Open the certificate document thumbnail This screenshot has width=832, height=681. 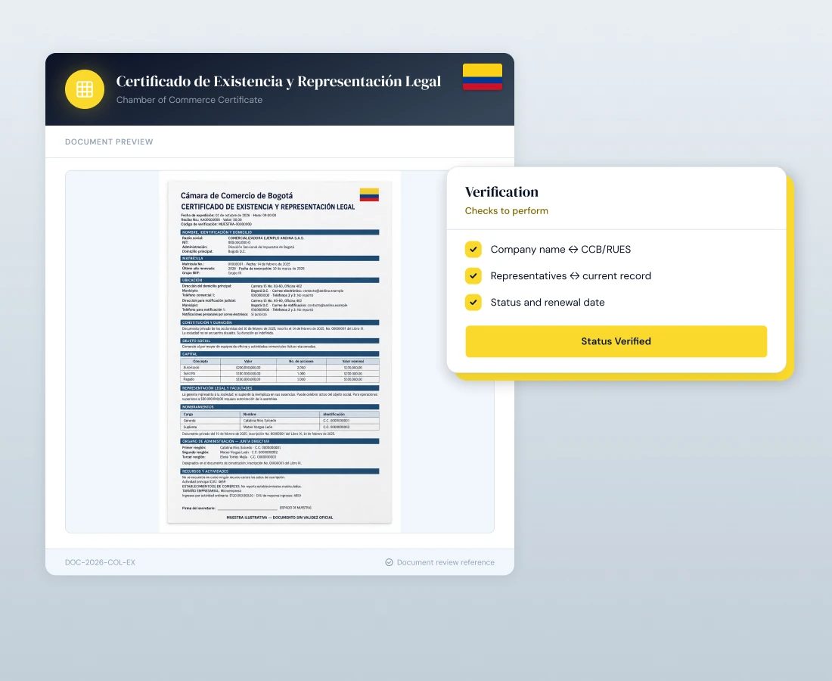point(280,352)
